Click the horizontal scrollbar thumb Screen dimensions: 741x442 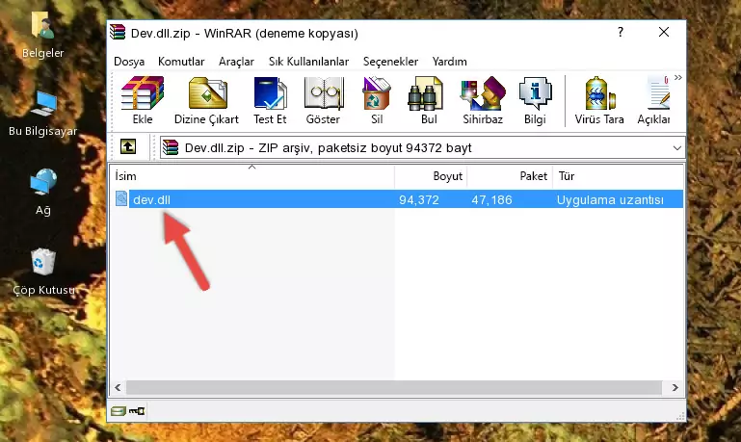394,388
